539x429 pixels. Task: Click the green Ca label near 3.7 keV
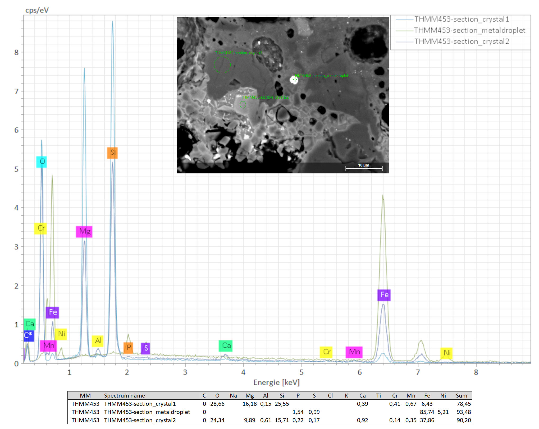[226, 345]
